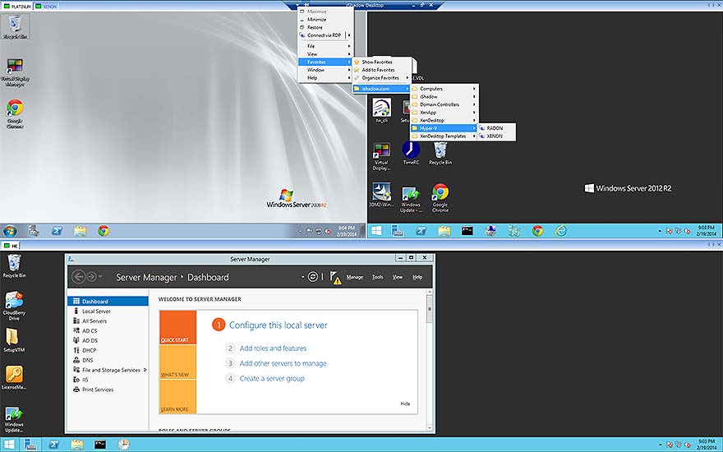The height and width of the screenshot is (452, 723).
Task: Select the LEARN MORE tile
Action: coord(177,397)
